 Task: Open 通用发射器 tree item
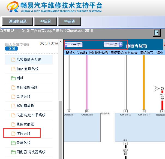[x=29, y=124]
